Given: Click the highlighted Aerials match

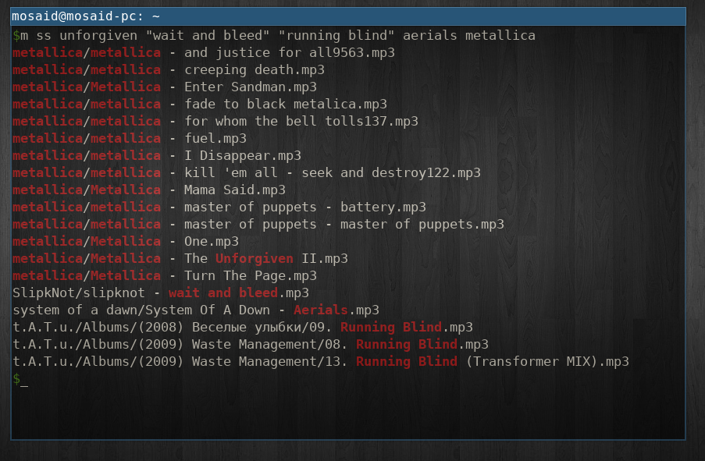Looking at the screenshot, I should [x=321, y=310].
